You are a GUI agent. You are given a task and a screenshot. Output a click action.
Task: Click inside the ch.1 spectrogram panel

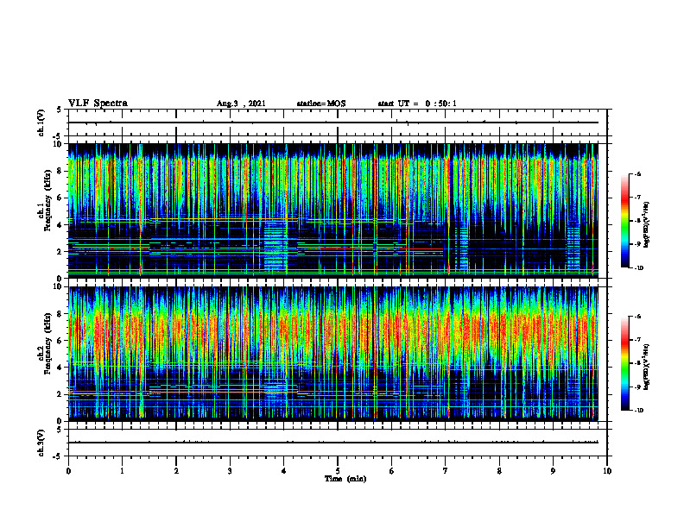[333, 211]
